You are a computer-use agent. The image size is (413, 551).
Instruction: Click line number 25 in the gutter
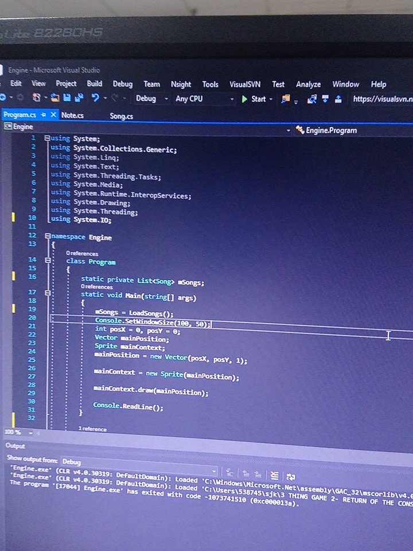[x=32, y=359]
